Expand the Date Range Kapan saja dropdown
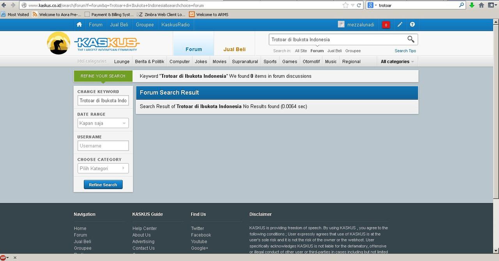Image resolution: width=499 pixels, height=261 pixels. coord(103,123)
